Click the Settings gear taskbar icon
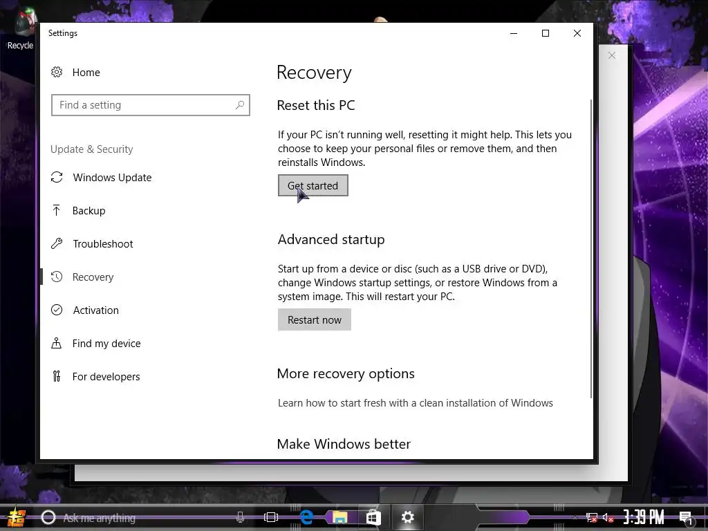The height and width of the screenshot is (531, 708). coord(407,517)
